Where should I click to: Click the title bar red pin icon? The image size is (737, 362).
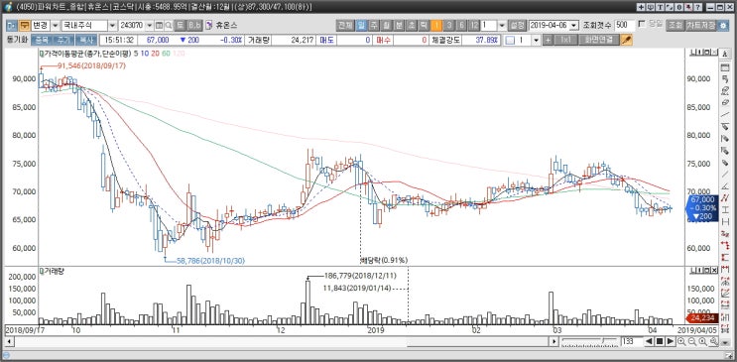tap(688, 7)
